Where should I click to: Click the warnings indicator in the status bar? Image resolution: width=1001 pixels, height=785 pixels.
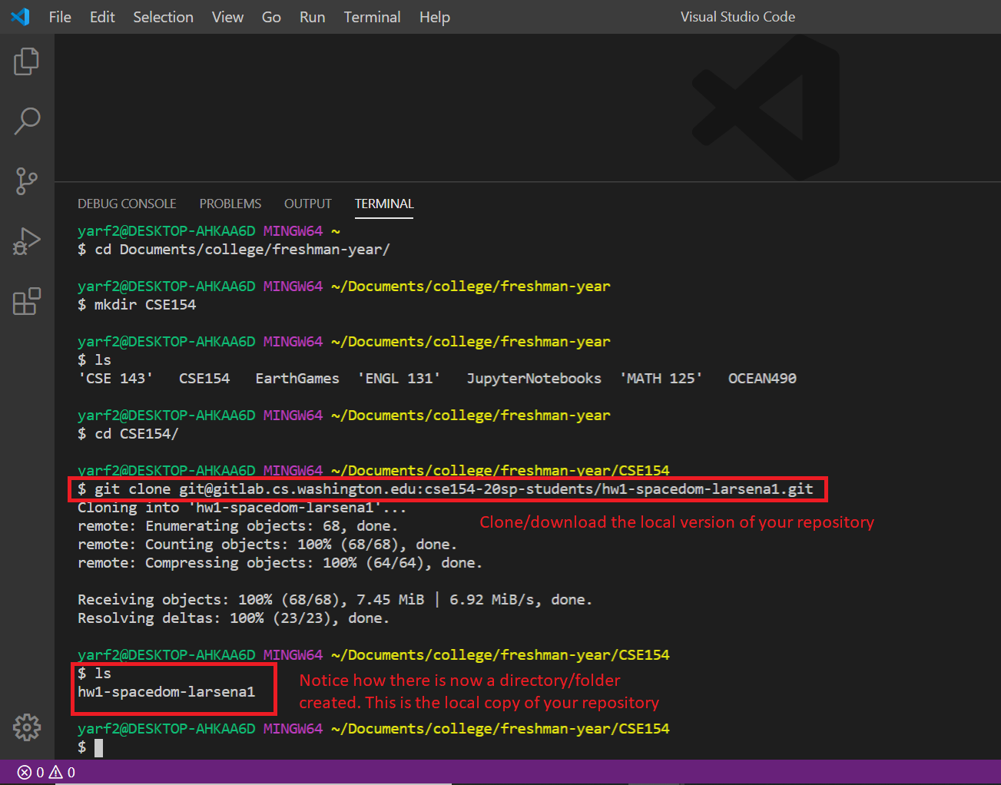(61, 772)
